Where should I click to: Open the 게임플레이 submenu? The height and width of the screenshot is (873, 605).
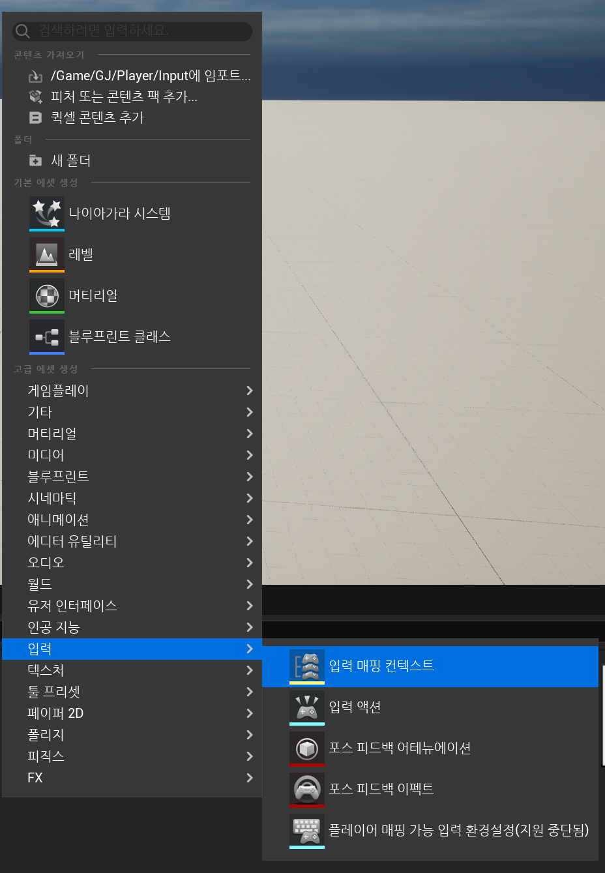pos(132,391)
